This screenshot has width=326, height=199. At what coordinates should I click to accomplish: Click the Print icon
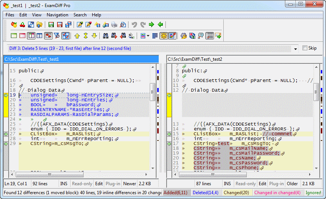[x=114, y=25]
